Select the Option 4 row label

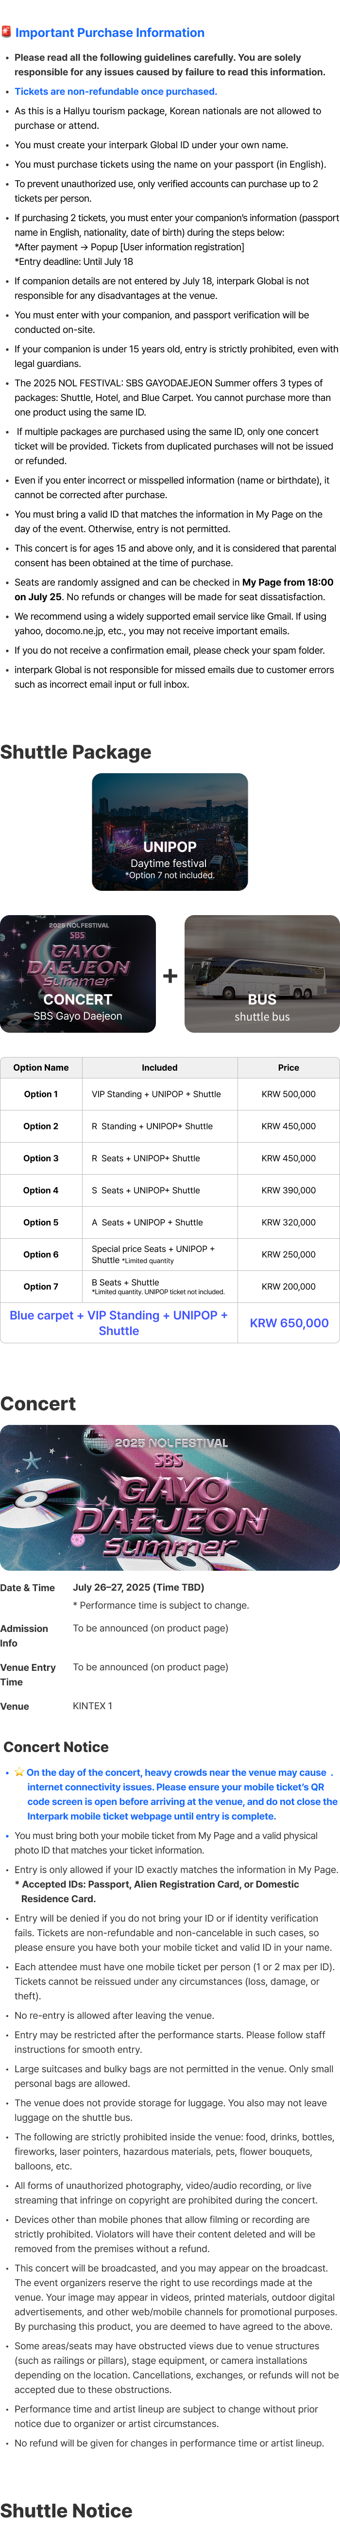click(x=41, y=1190)
